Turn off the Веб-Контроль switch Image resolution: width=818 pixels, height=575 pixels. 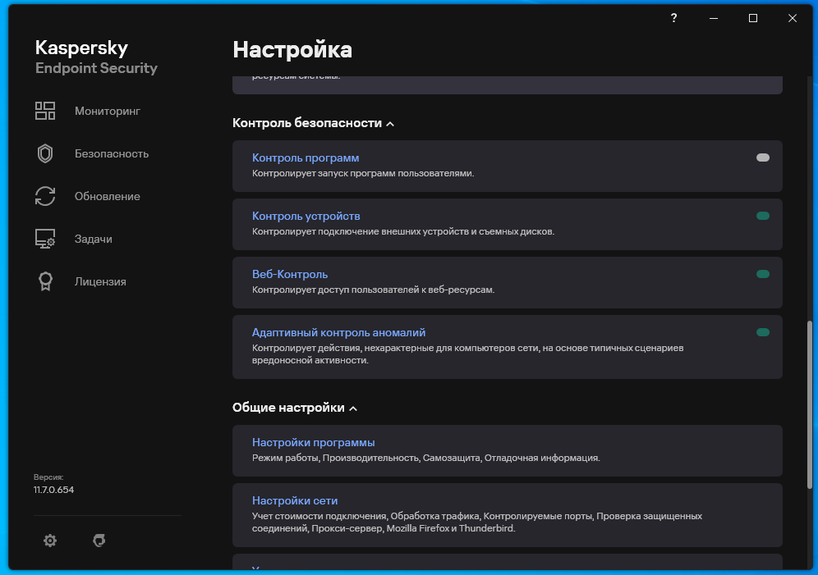[763, 275]
